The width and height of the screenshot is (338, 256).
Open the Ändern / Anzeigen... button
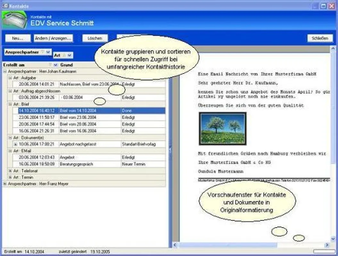pos(54,38)
